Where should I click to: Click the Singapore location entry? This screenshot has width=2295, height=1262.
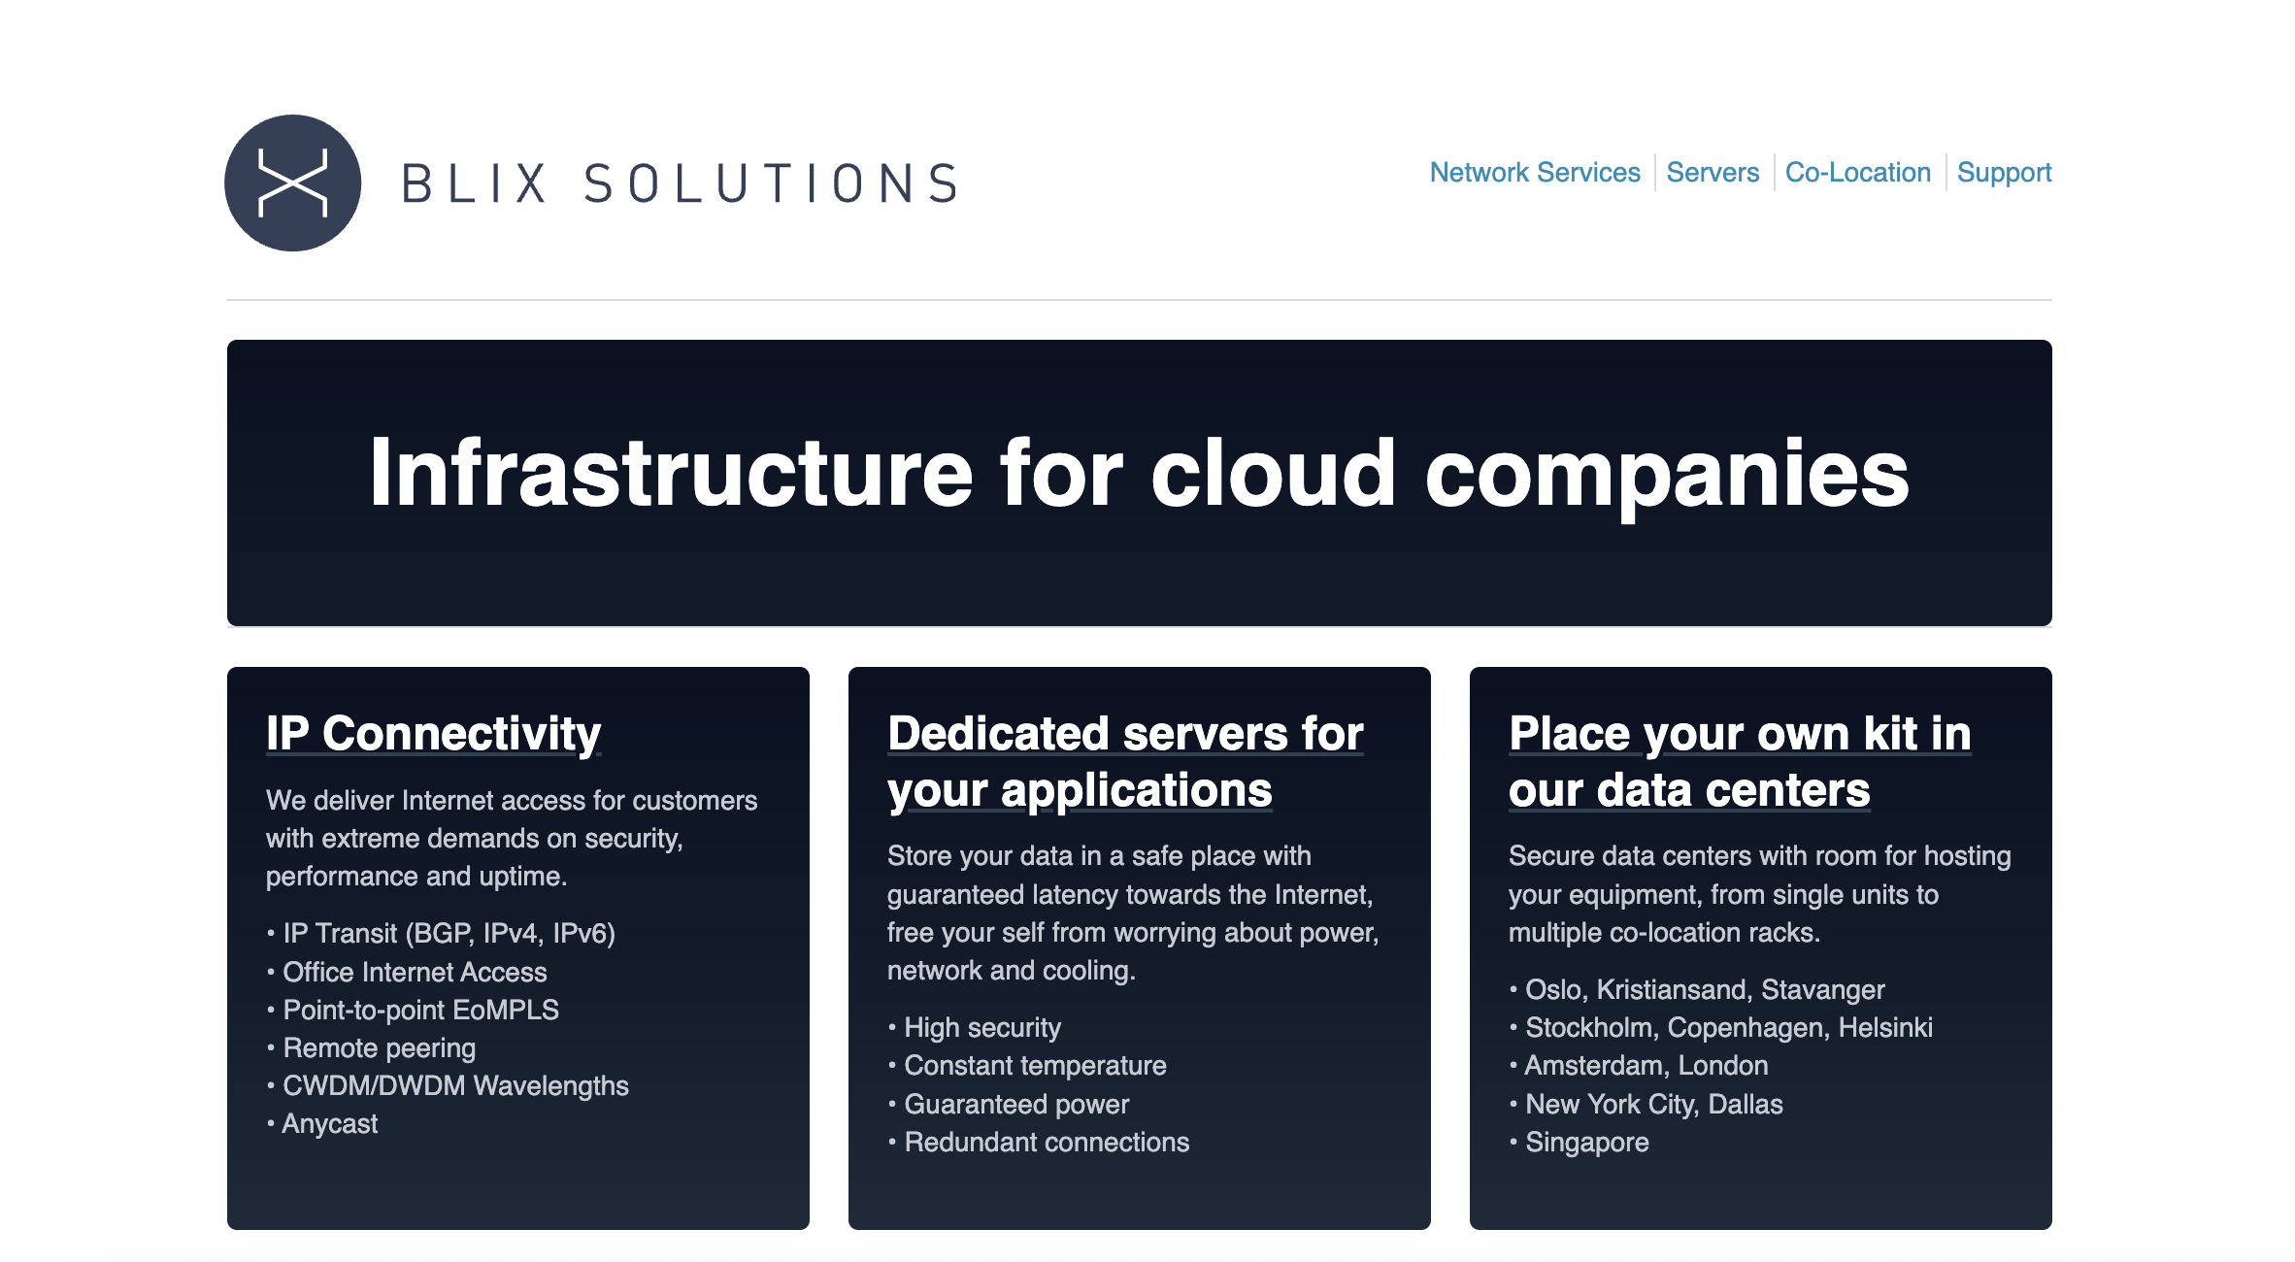click(x=1586, y=1142)
